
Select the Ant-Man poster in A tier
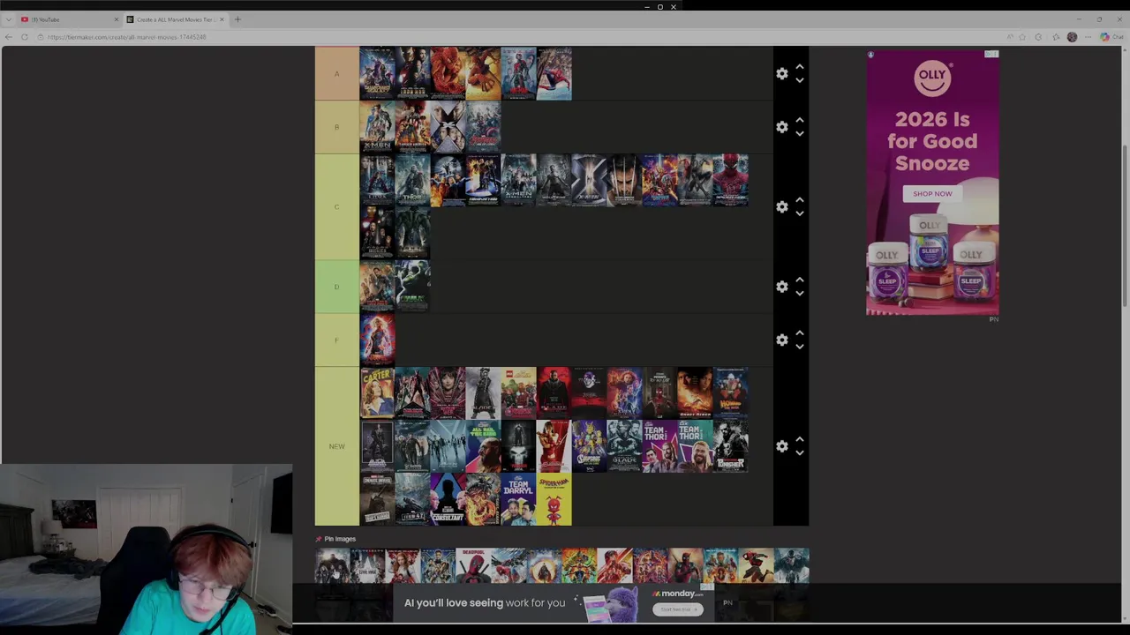pos(518,74)
